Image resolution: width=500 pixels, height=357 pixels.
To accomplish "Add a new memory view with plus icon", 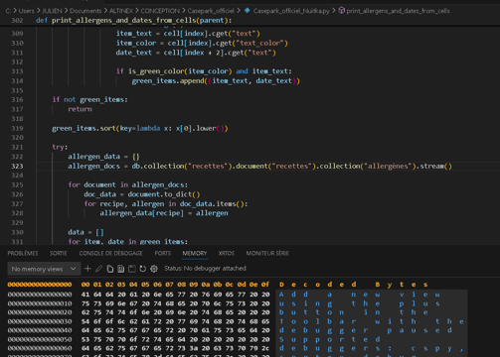I will coord(87,269).
